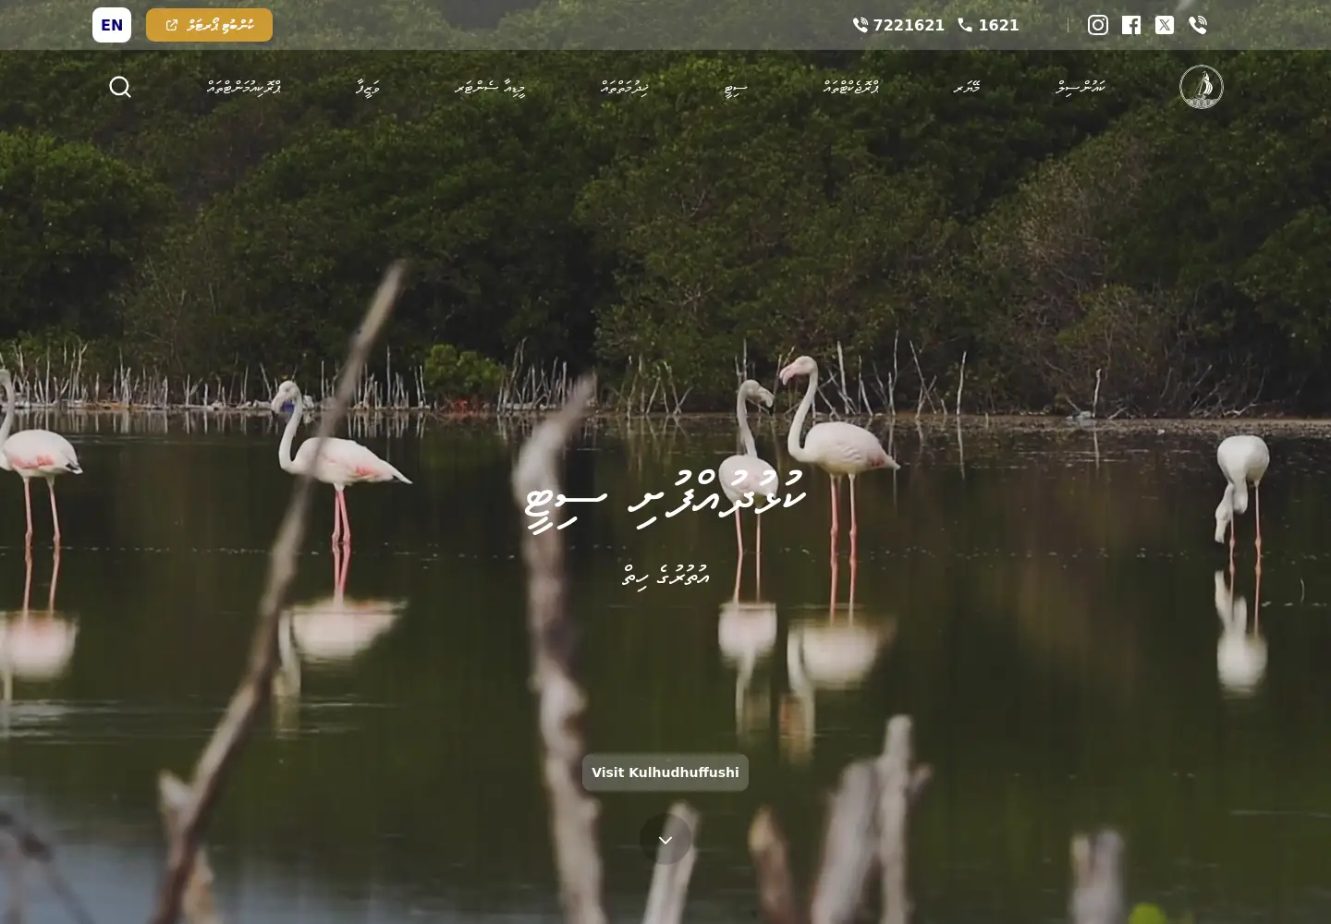Open the Mayor (މޭޔަރ) menu item
Screen dimensions: 1331x924
[967, 87]
